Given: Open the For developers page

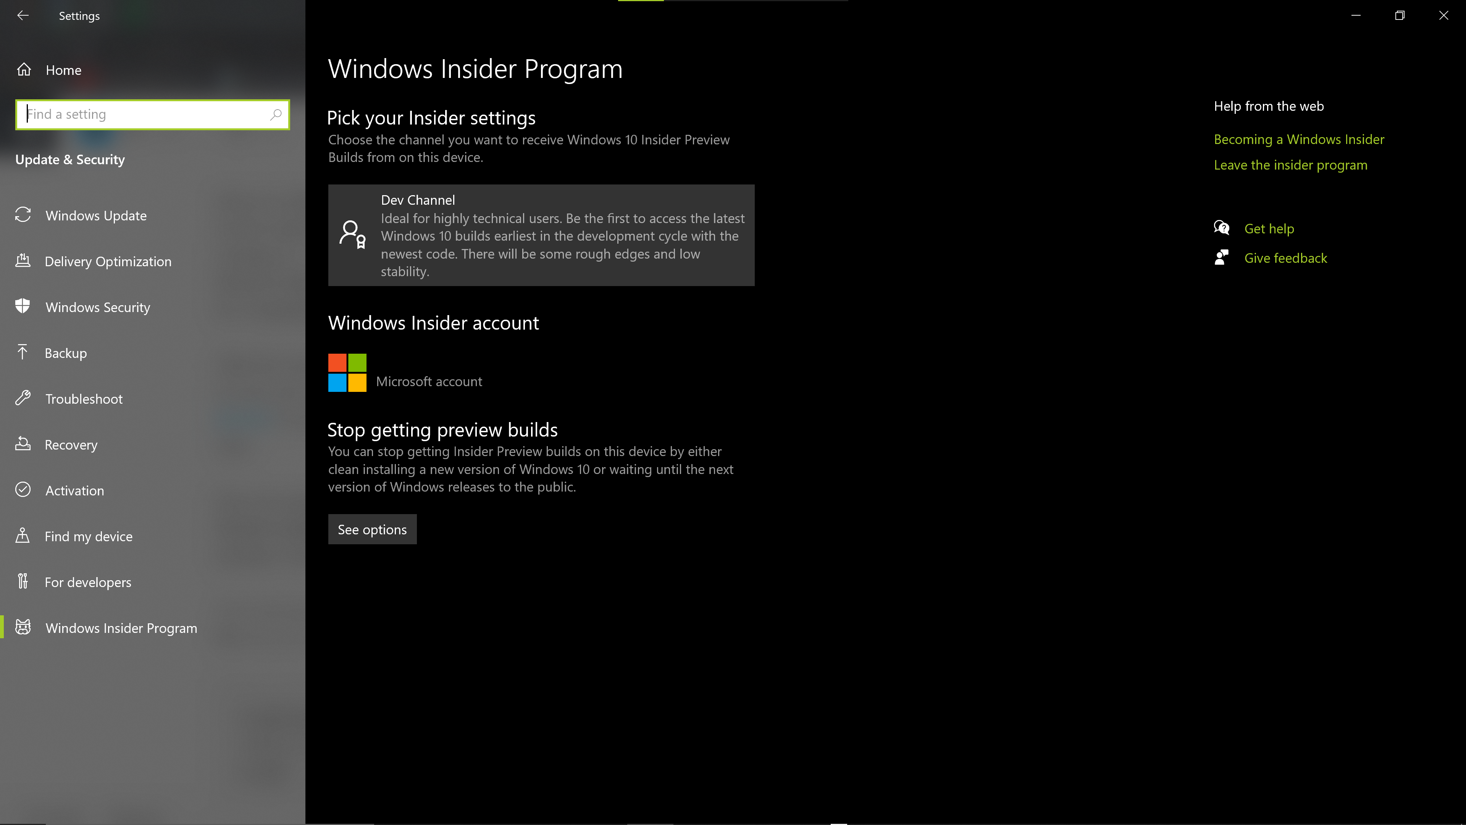Looking at the screenshot, I should pyautogui.click(x=88, y=582).
